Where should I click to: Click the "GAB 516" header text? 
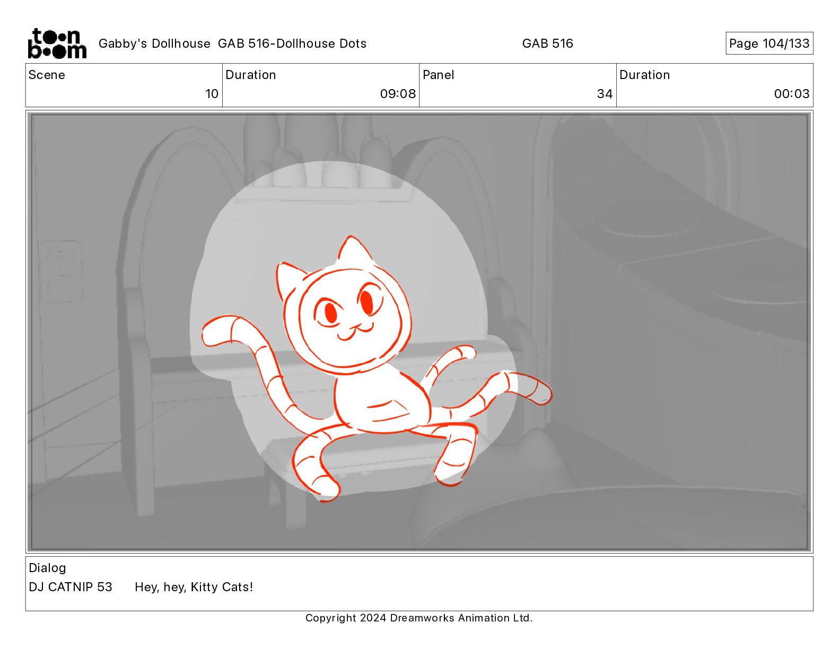coord(547,43)
